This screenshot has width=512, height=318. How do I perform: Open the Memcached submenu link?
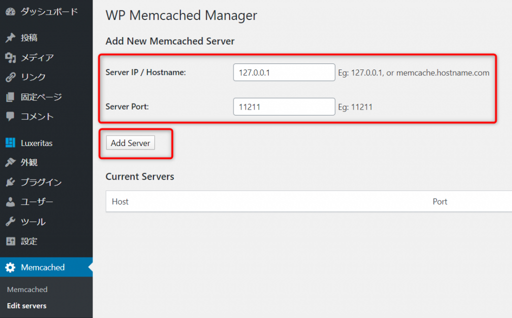(x=27, y=289)
